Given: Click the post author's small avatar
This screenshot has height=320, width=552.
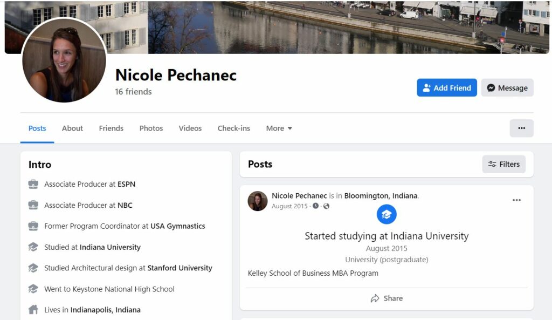Looking at the screenshot, I should click(258, 201).
